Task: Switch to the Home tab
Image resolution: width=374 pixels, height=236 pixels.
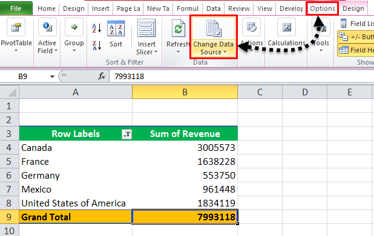Action: [x=46, y=8]
